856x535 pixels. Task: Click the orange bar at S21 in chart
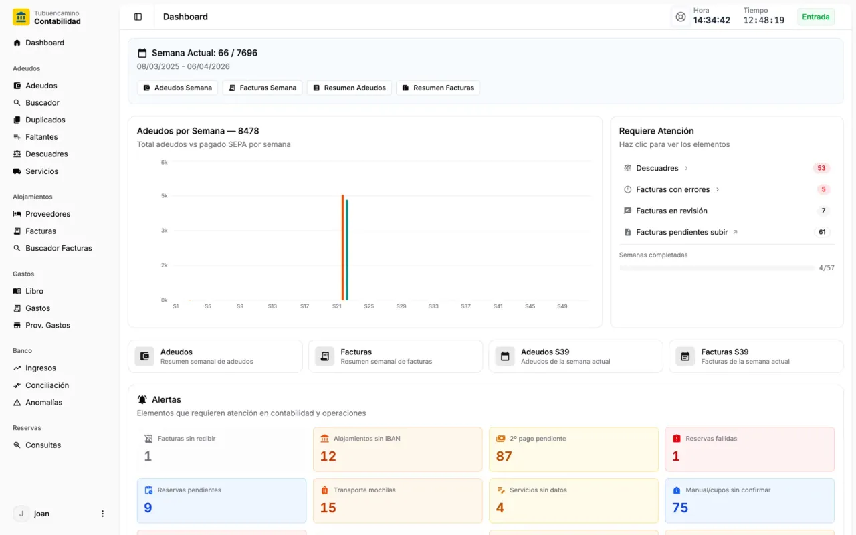pyautogui.click(x=342, y=247)
